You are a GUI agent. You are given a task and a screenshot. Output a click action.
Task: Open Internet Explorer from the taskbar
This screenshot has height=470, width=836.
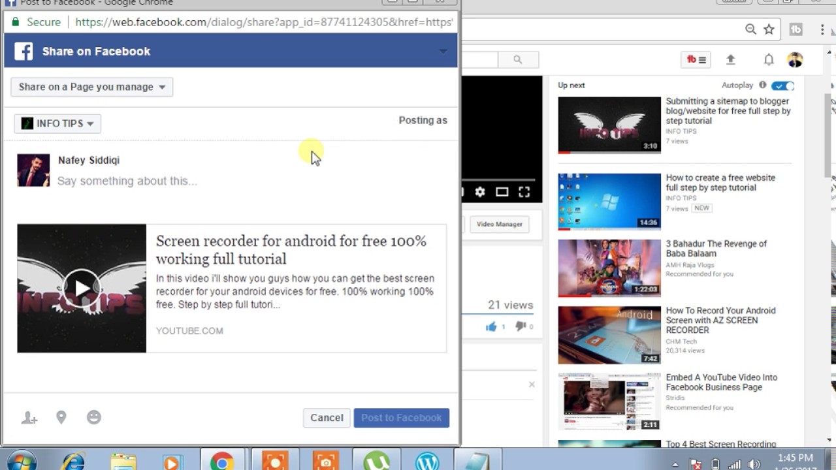(x=72, y=461)
